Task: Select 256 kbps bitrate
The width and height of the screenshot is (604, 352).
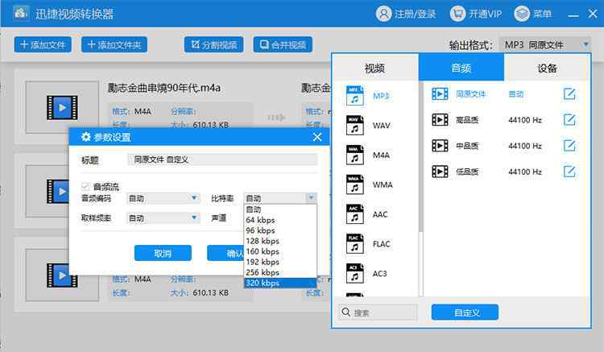Action: coord(280,272)
